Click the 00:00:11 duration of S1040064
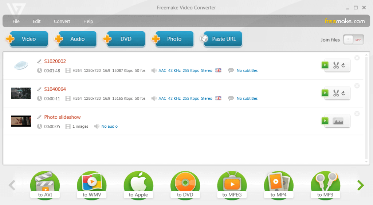 (52, 99)
